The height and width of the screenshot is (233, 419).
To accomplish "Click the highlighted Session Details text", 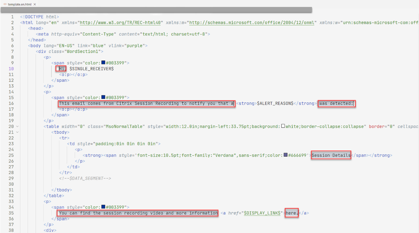I will [x=330, y=155].
